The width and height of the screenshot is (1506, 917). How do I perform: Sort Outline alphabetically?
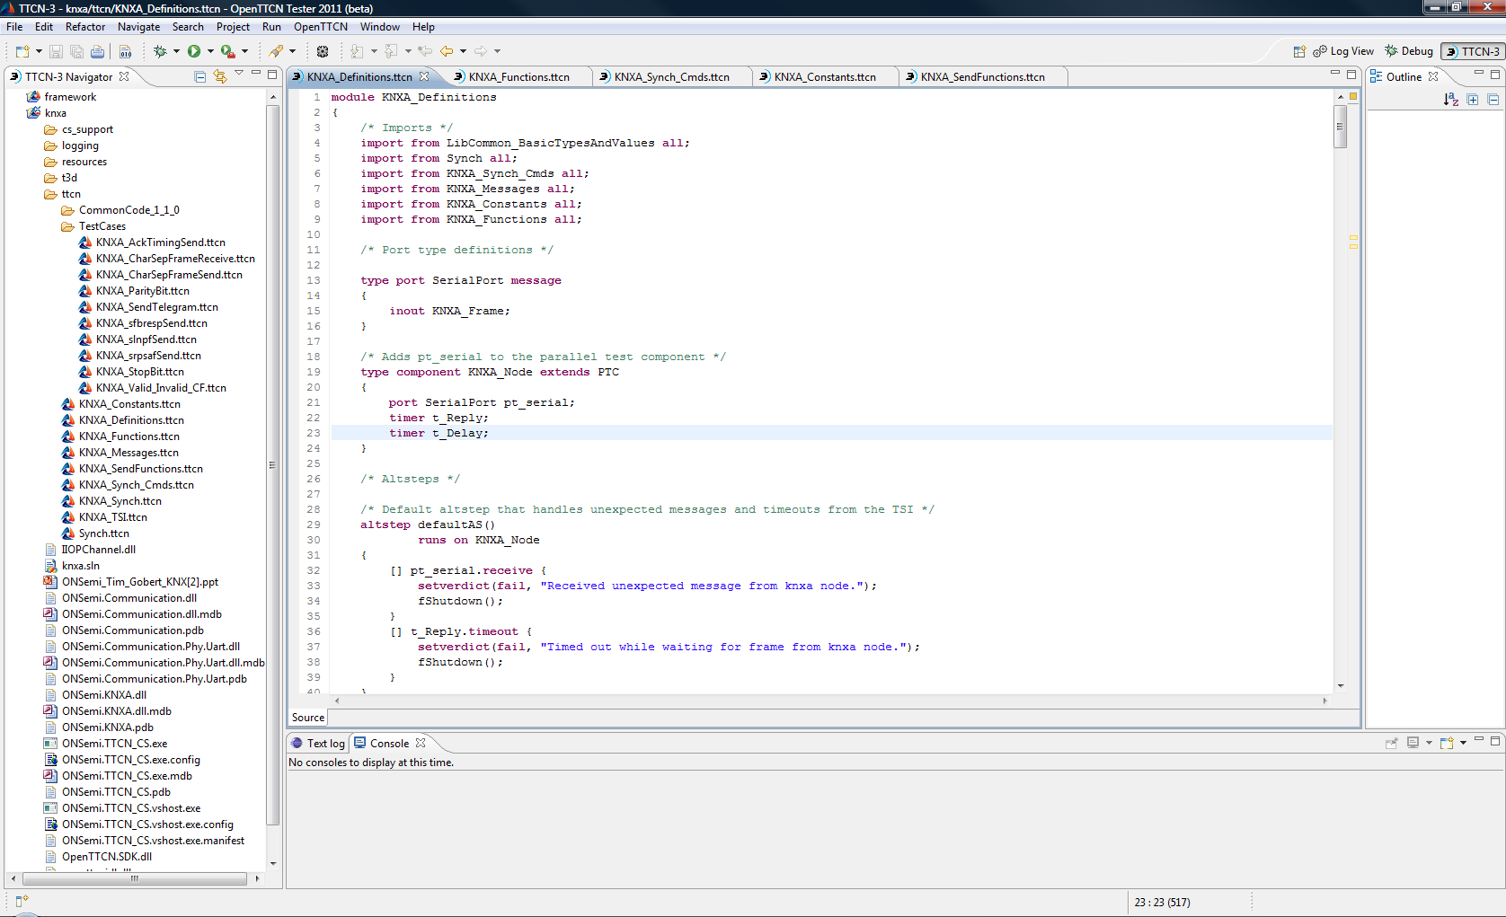(x=1450, y=100)
